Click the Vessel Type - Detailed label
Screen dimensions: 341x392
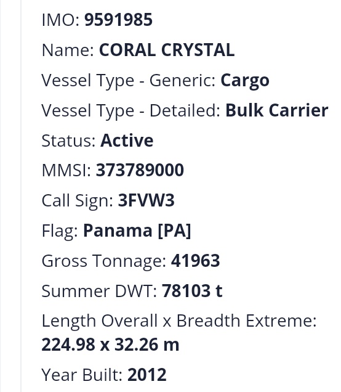131,111
